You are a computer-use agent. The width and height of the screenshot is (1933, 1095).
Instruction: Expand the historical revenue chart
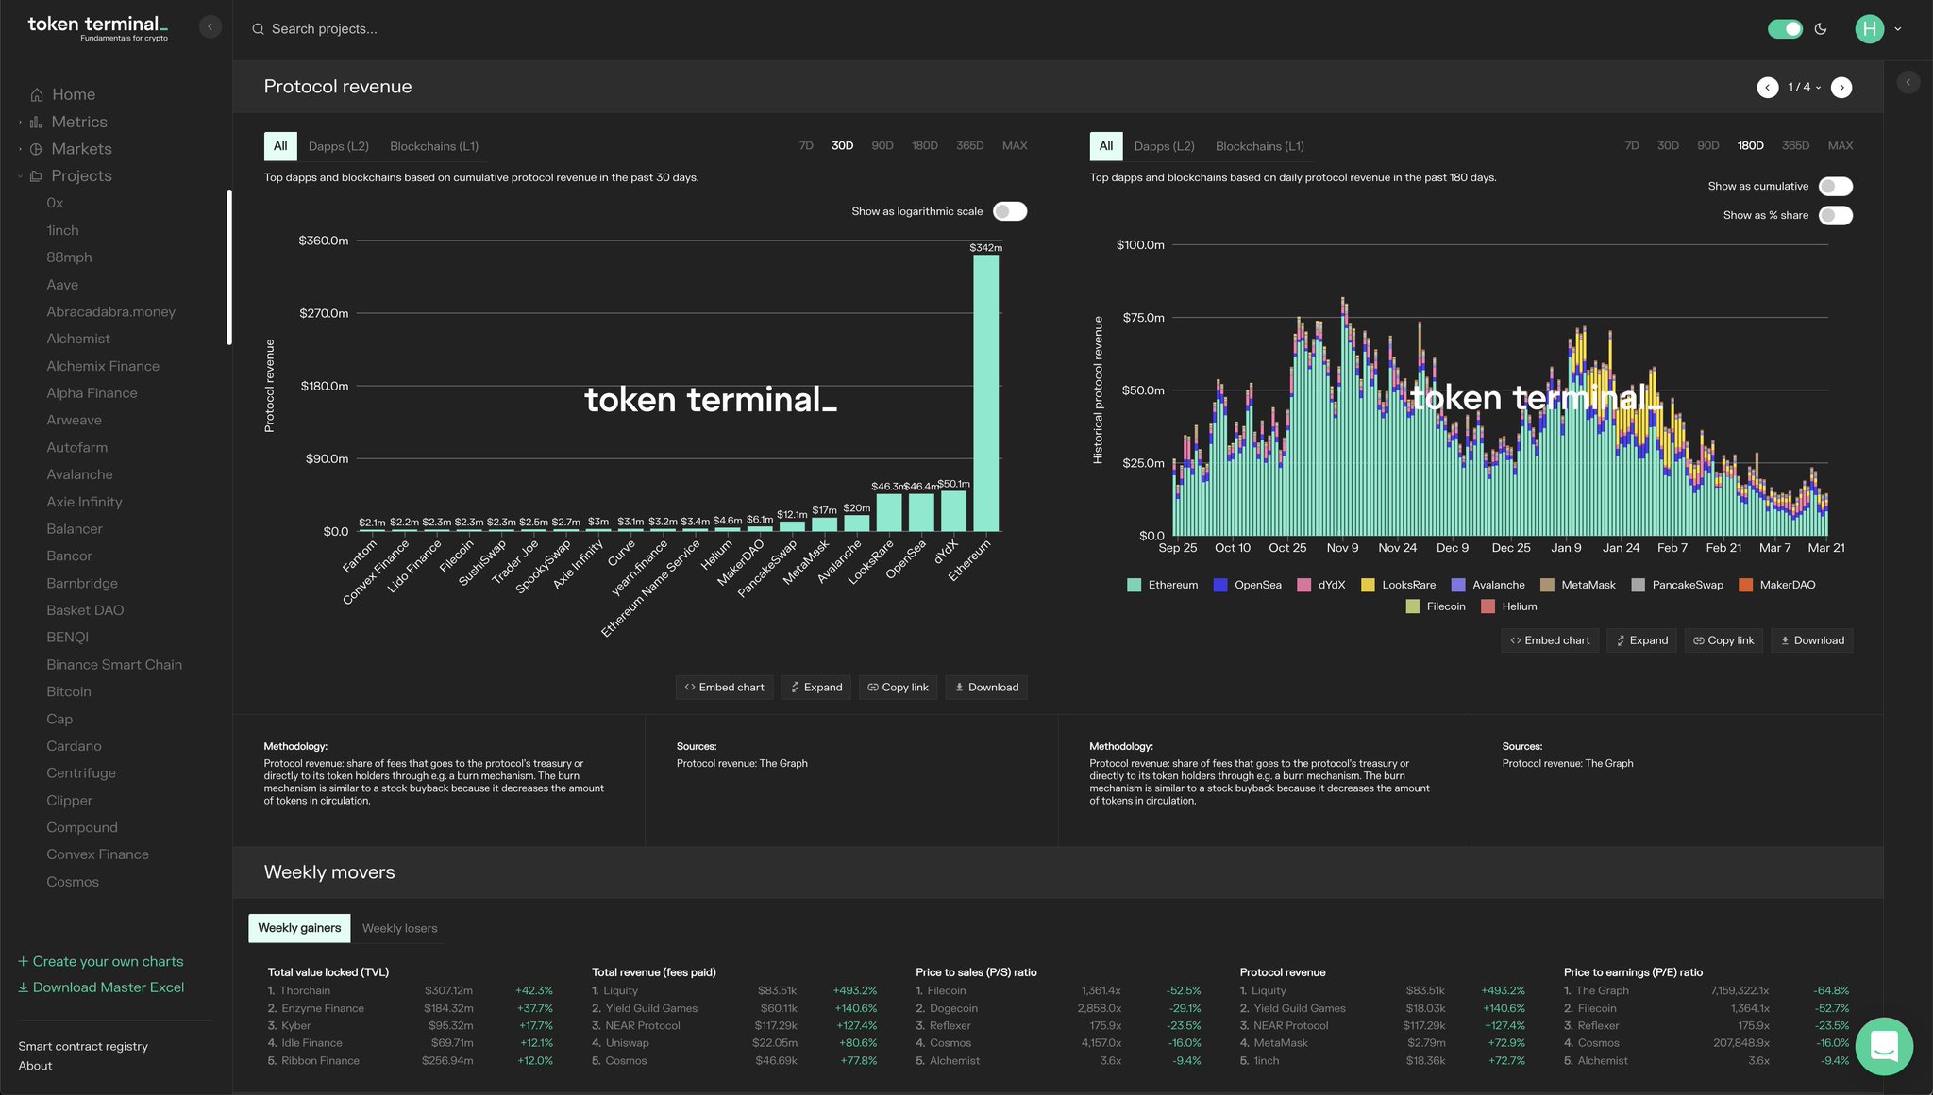coord(1642,640)
